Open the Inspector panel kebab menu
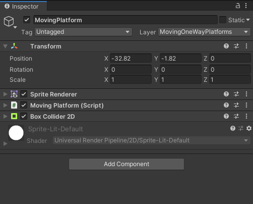 tap(246, 6)
